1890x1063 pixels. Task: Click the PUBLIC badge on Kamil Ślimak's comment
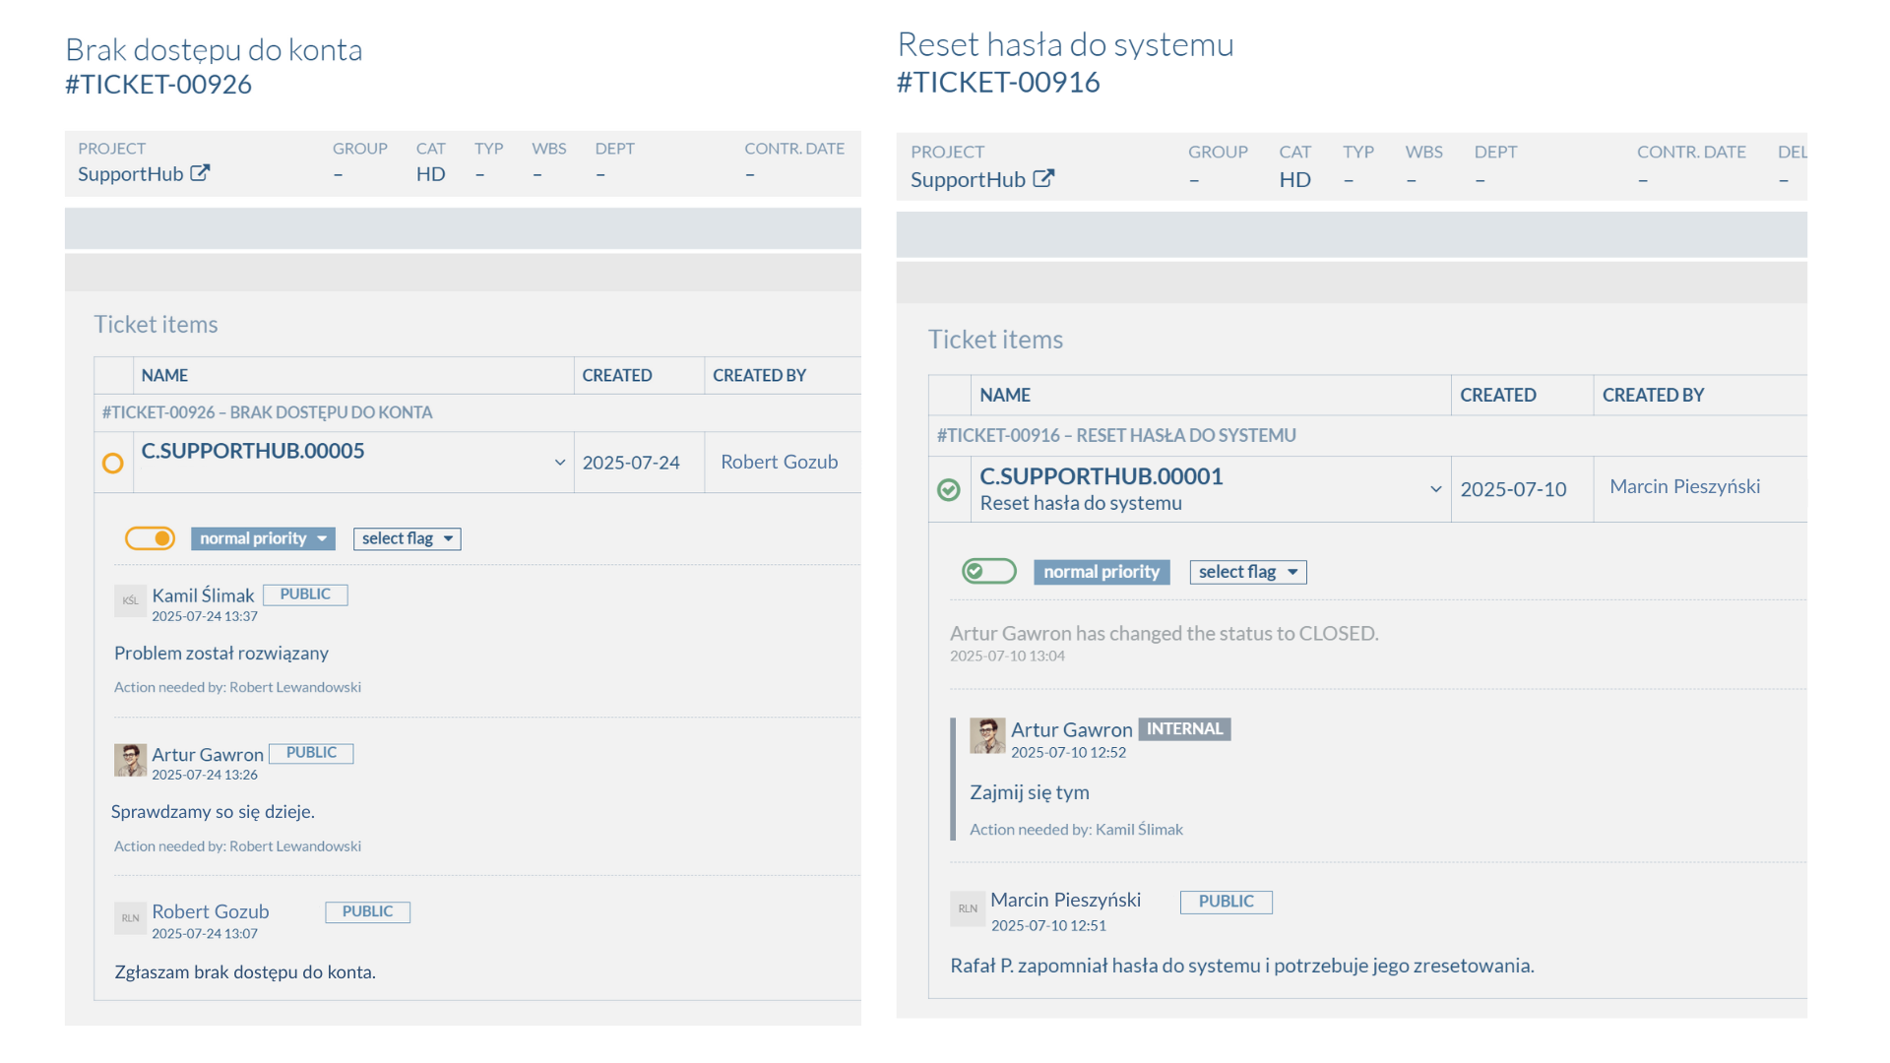pyautogui.click(x=305, y=594)
